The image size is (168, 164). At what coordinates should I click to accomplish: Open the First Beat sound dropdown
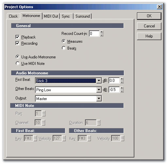[x=99, y=81]
